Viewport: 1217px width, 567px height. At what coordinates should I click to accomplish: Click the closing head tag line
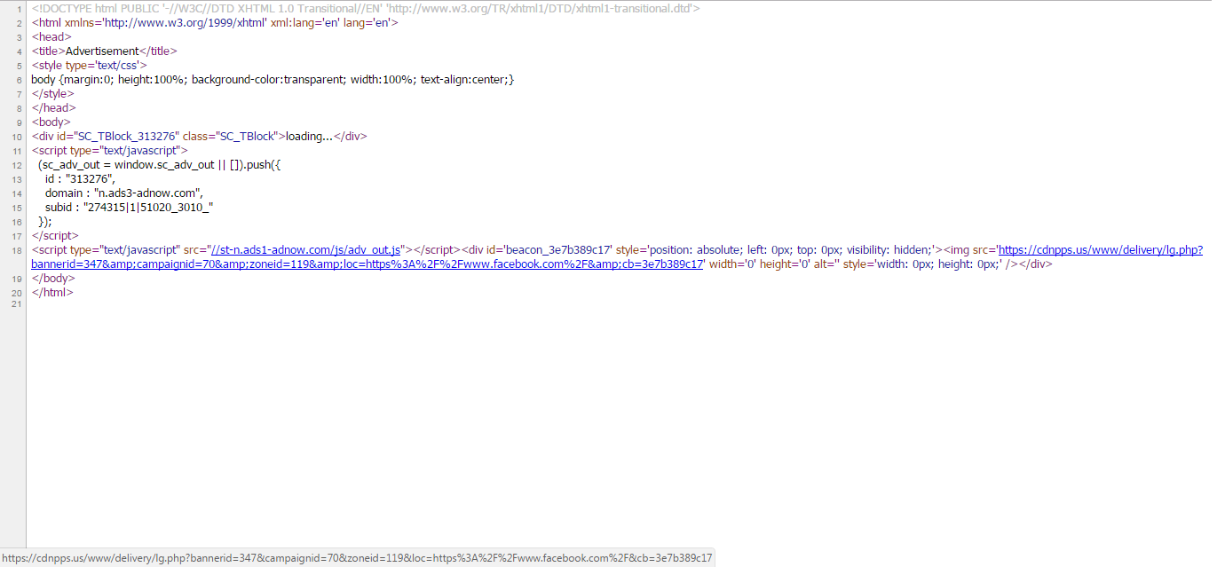pos(53,108)
